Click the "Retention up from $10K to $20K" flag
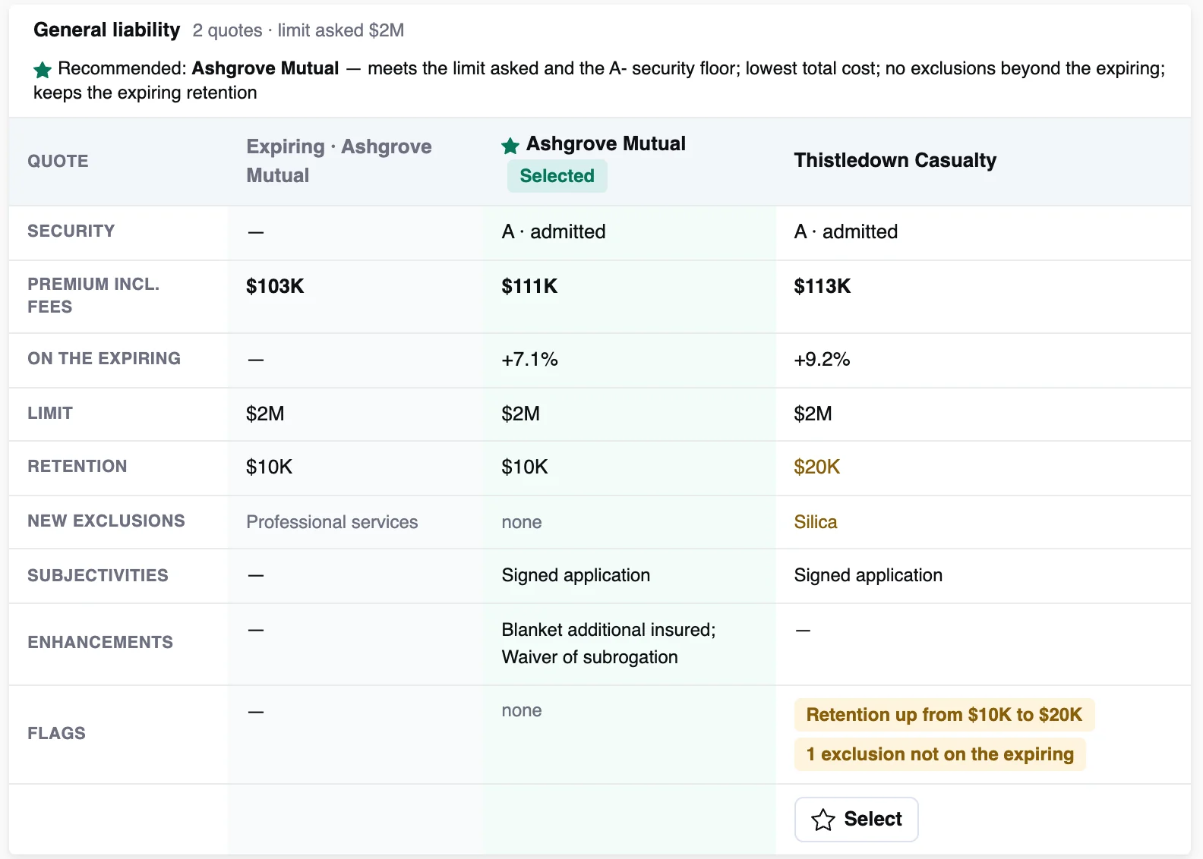 point(944,715)
